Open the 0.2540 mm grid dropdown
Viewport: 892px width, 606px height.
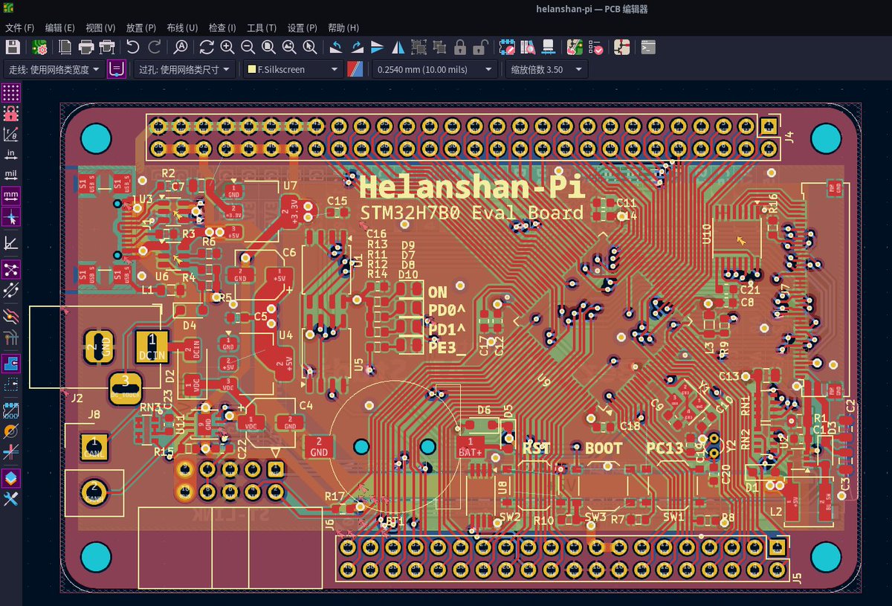pyautogui.click(x=435, y=70)
